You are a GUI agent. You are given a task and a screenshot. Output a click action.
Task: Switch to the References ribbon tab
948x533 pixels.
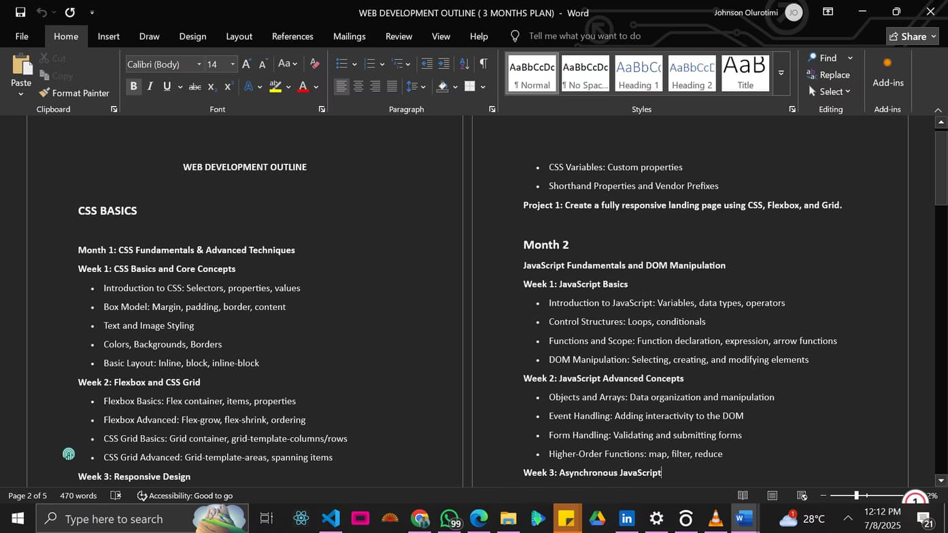pyautogui.click(x=292, y=36)
